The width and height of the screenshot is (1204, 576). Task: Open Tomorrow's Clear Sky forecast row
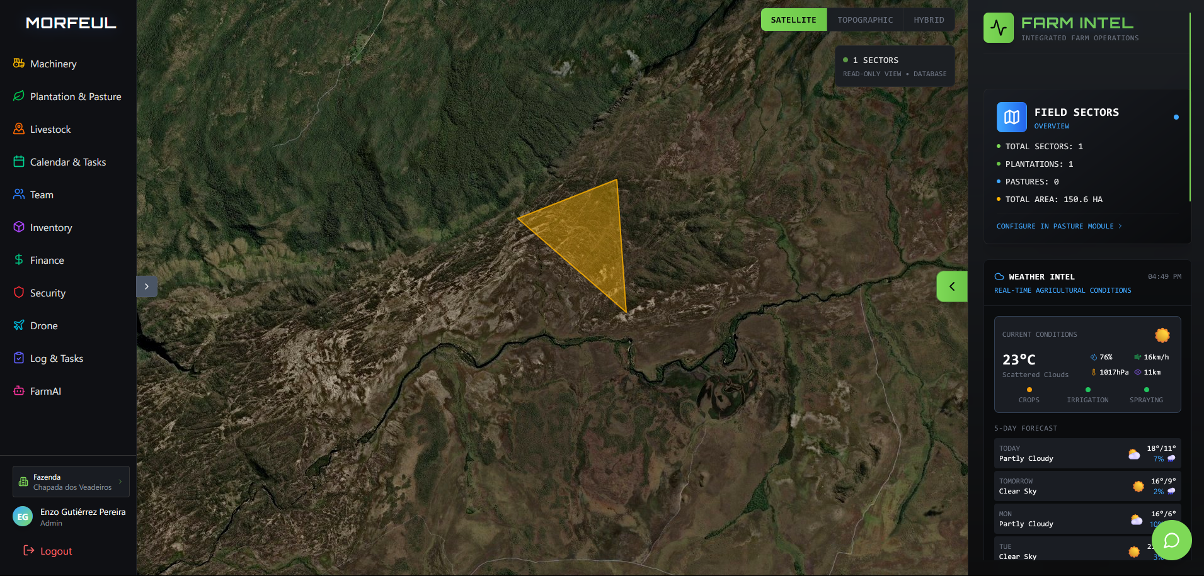click(x=1087, y=486)
